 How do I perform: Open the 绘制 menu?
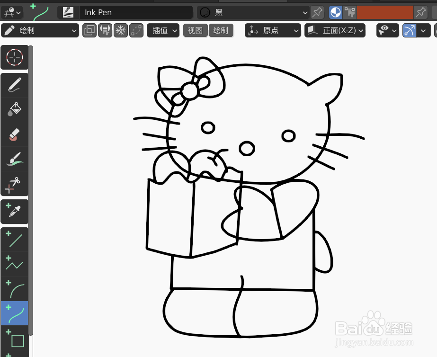tap(221, 30)
